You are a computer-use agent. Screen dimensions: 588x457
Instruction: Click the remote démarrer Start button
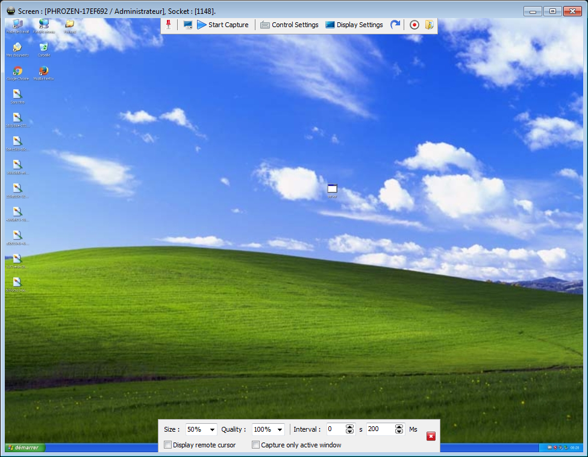click(x=25, y=447)
